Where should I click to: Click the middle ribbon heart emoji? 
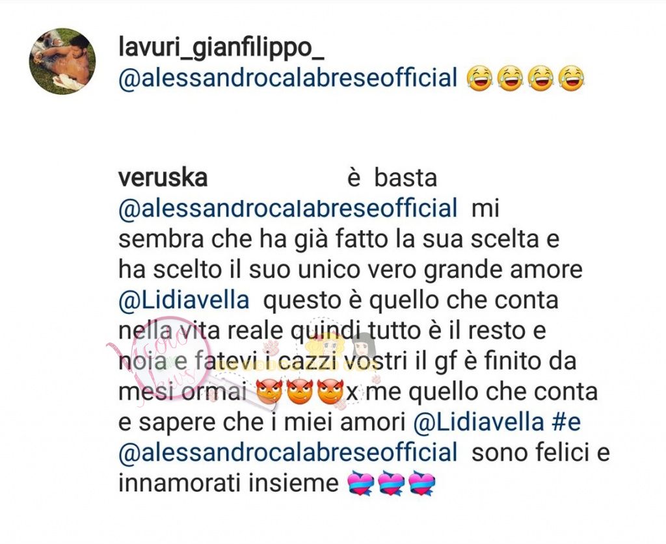[x=391, y=484]
